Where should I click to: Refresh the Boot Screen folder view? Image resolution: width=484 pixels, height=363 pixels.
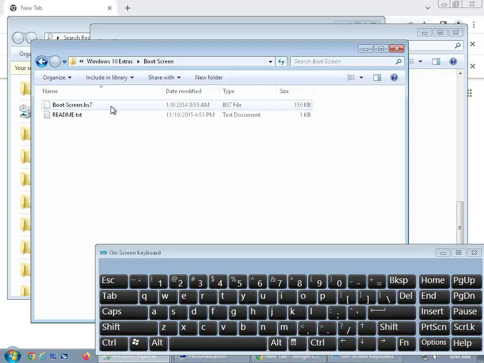click(281, 61)
